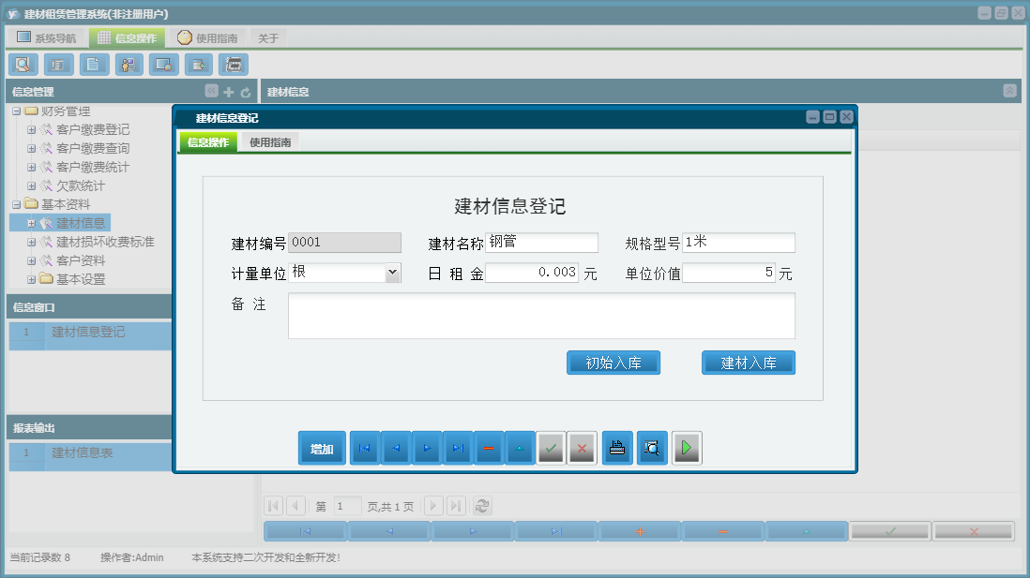Click the document icon in the toolbar

click(92, 64)
